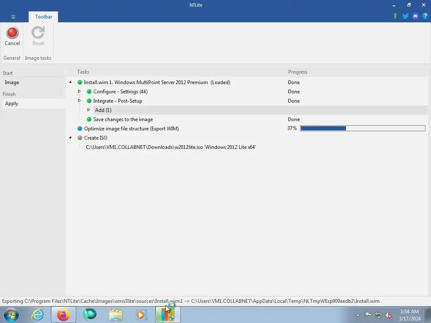Open the teal globe browser taskbar icon

tap(90, 315)
